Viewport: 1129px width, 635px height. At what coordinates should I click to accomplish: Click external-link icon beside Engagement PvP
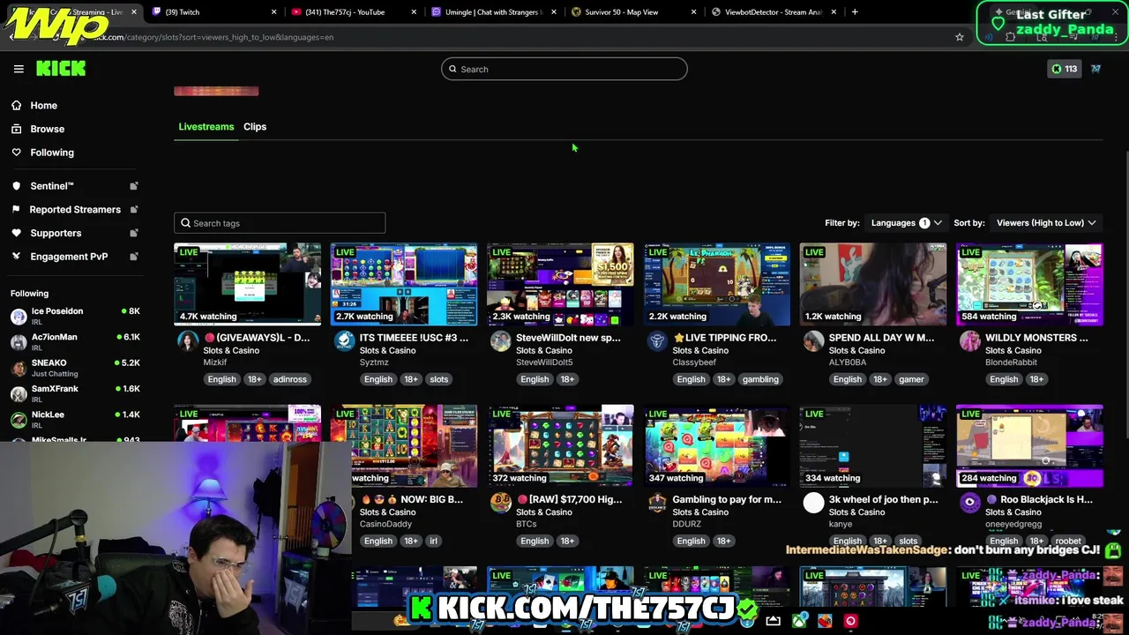click(x=134, y=257)
